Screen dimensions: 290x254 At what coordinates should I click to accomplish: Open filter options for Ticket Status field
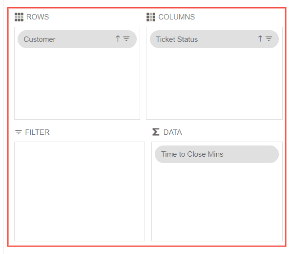[x=269, y=39]
